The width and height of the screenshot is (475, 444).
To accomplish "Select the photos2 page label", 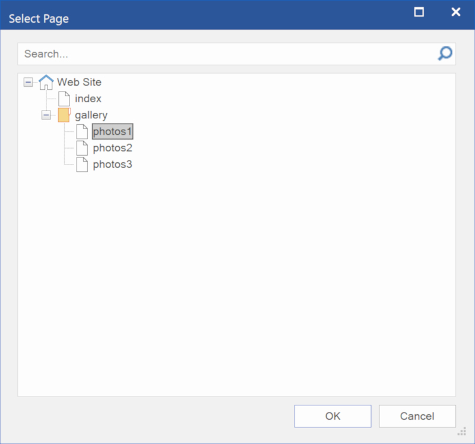I will click(112, 148).
